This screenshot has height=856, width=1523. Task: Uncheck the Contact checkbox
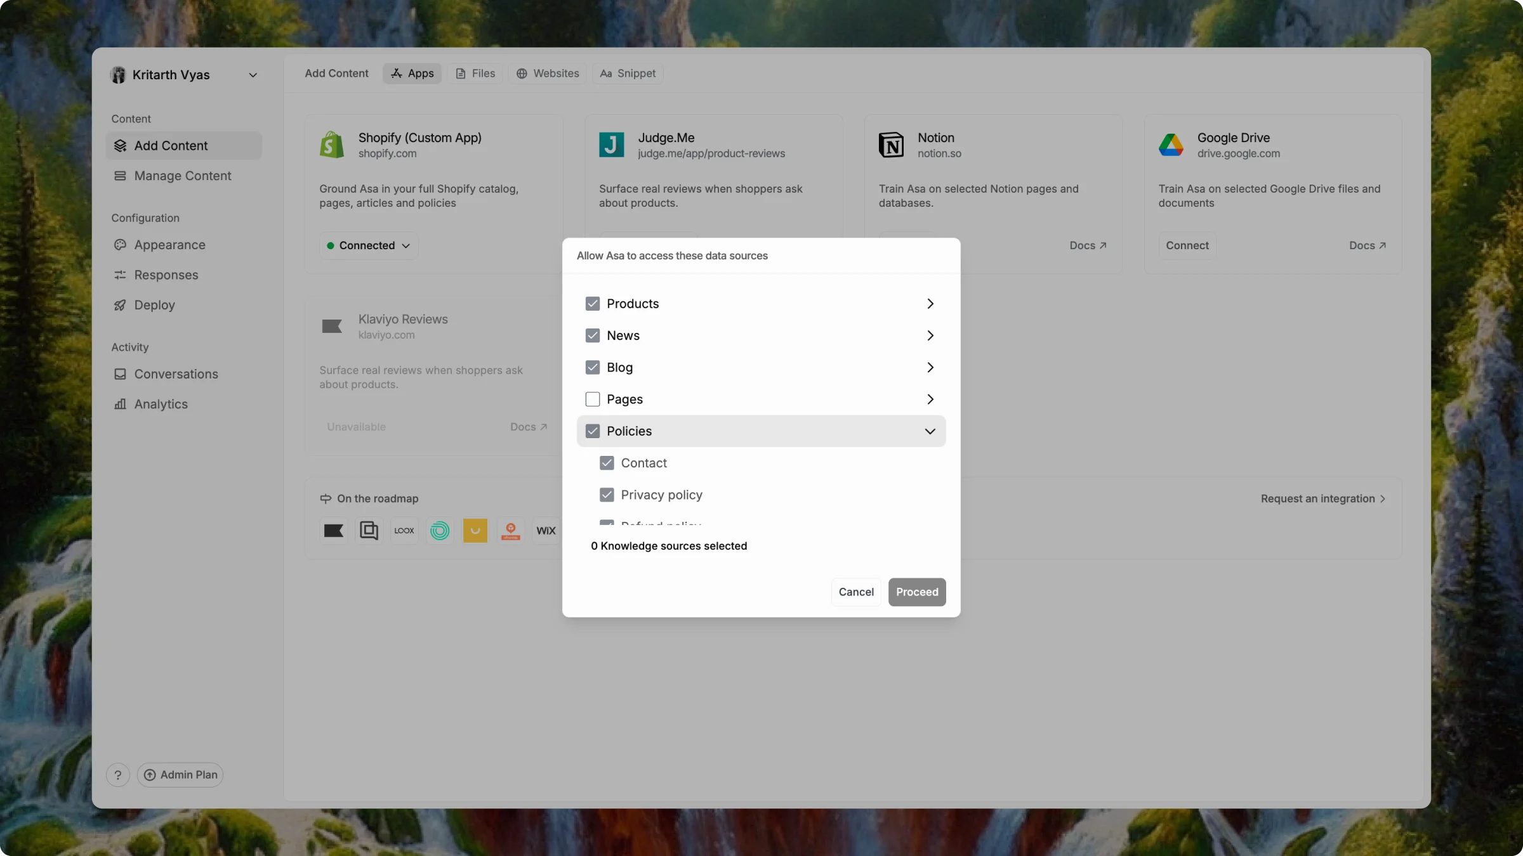pos(607,463)
